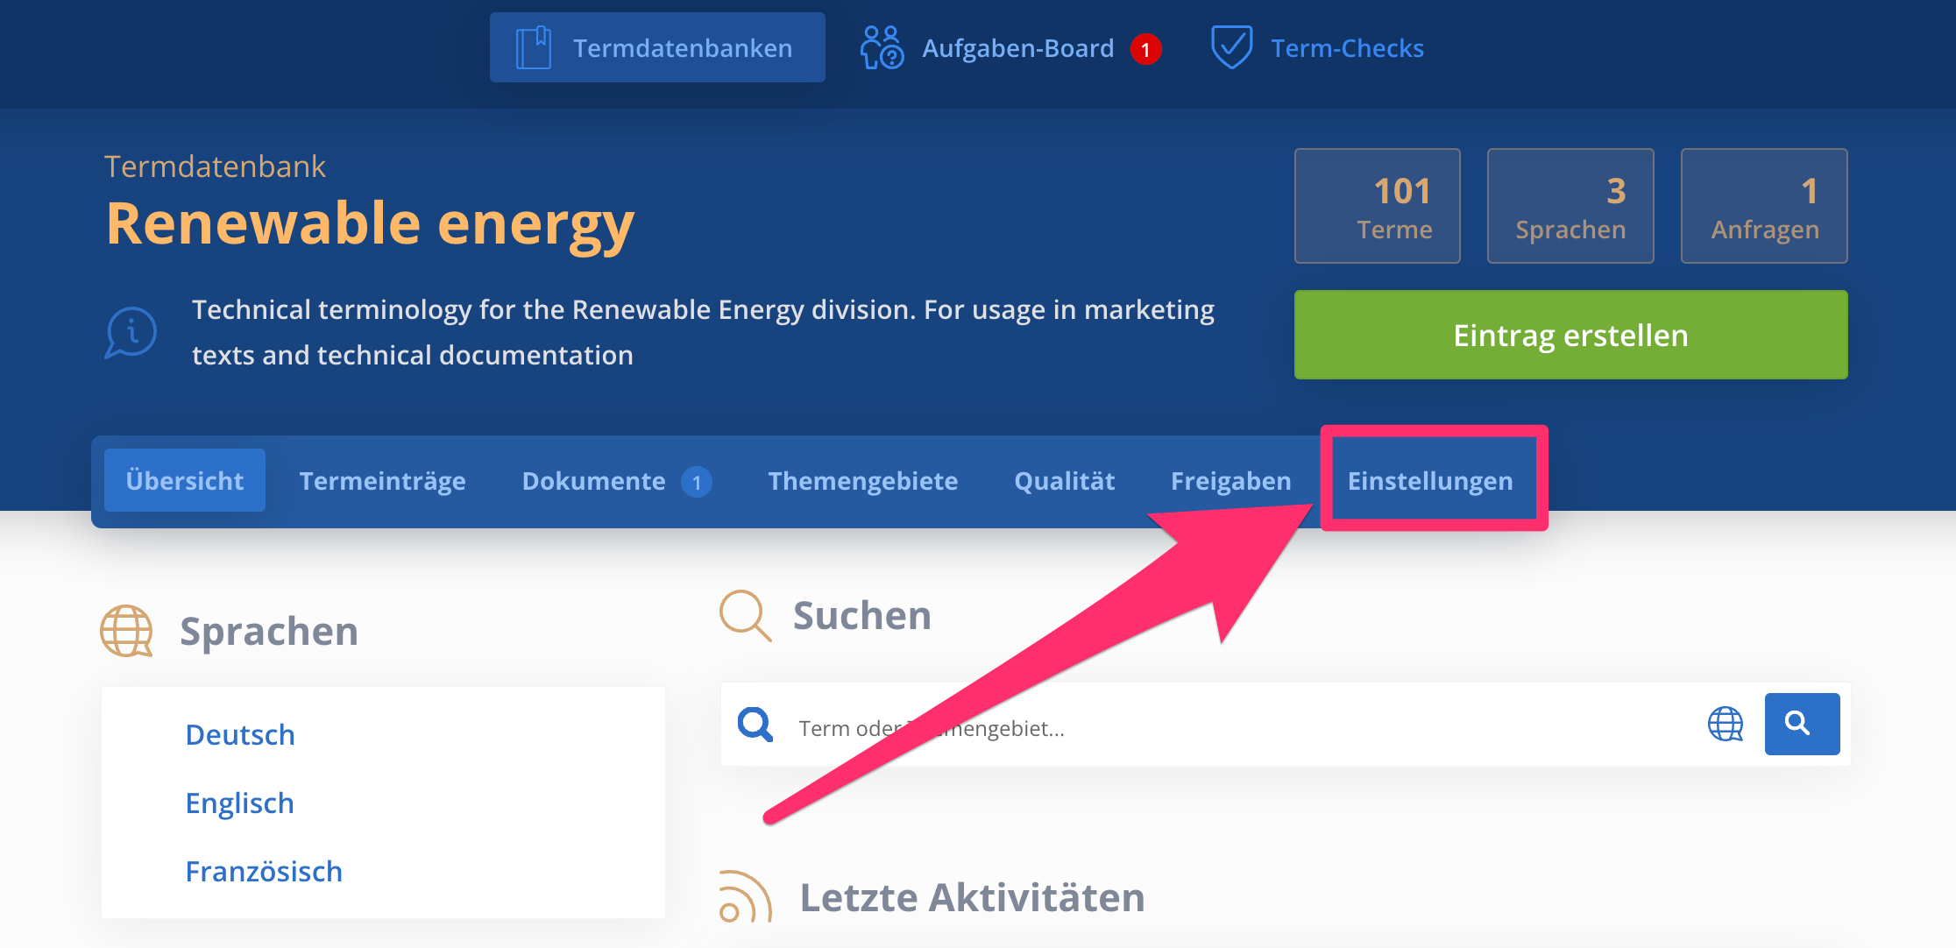The width and height of the screenshot is (1956, 948).
Task: Click the globe icon next to Sprachen heading
Action: (x=127, y=631)
